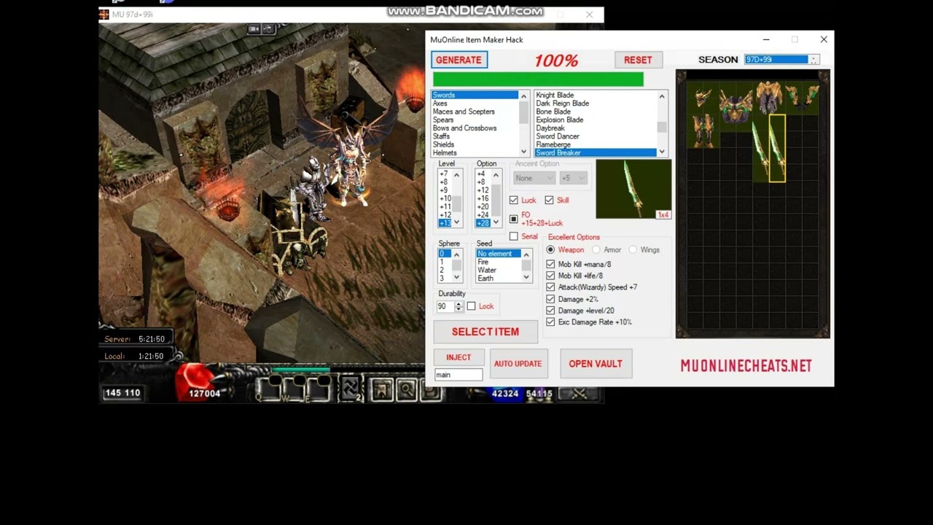933x525 pixels.
Task: Click the process name field containing main
Action: click(458, 375)
